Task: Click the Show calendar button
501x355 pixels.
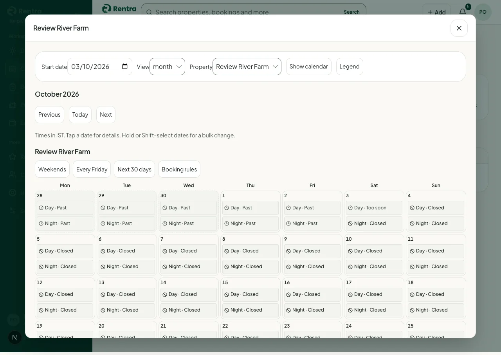Action: (x=309, y=67)
